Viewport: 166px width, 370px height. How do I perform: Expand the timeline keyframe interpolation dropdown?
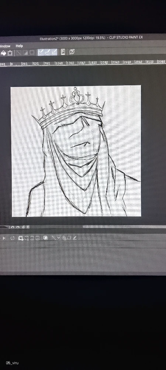click(x=59, y=238)
